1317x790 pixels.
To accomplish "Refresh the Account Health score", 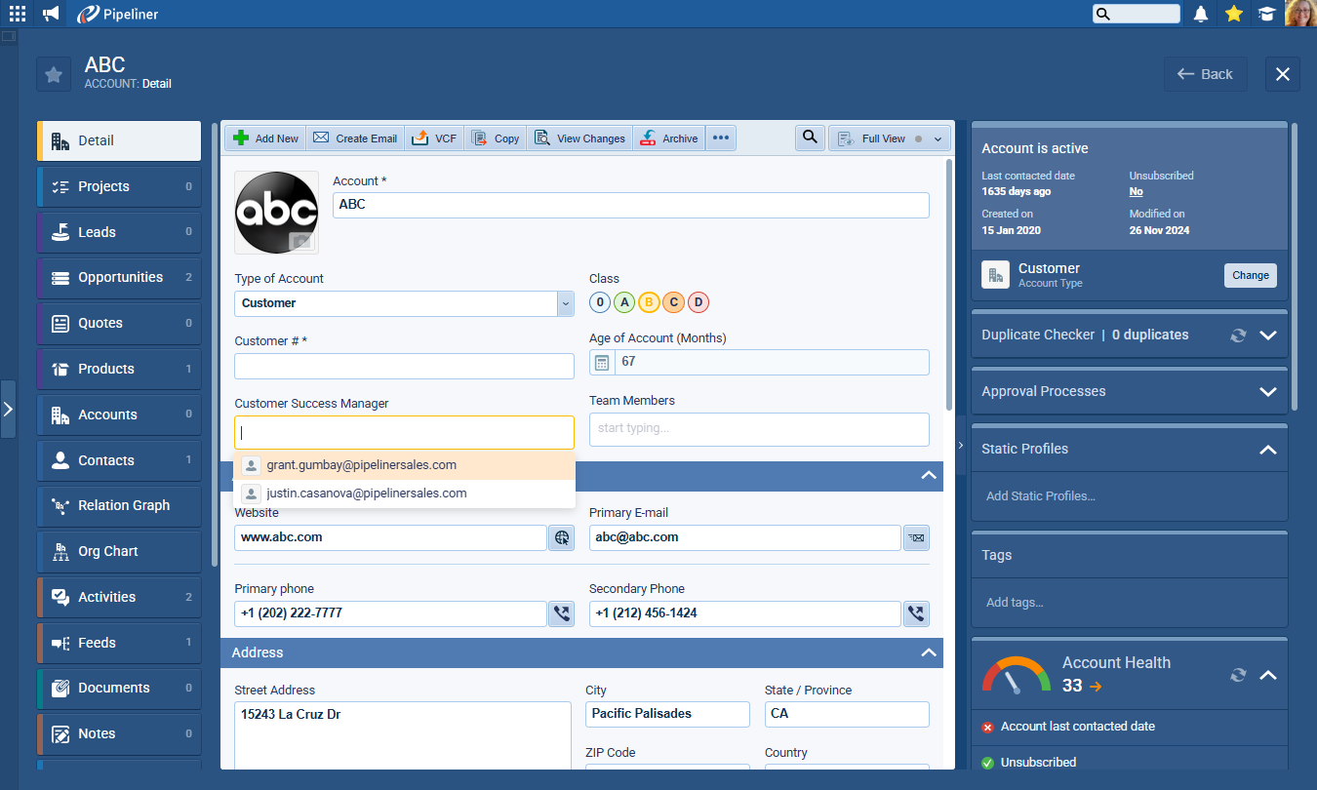I will point(1238,675).
